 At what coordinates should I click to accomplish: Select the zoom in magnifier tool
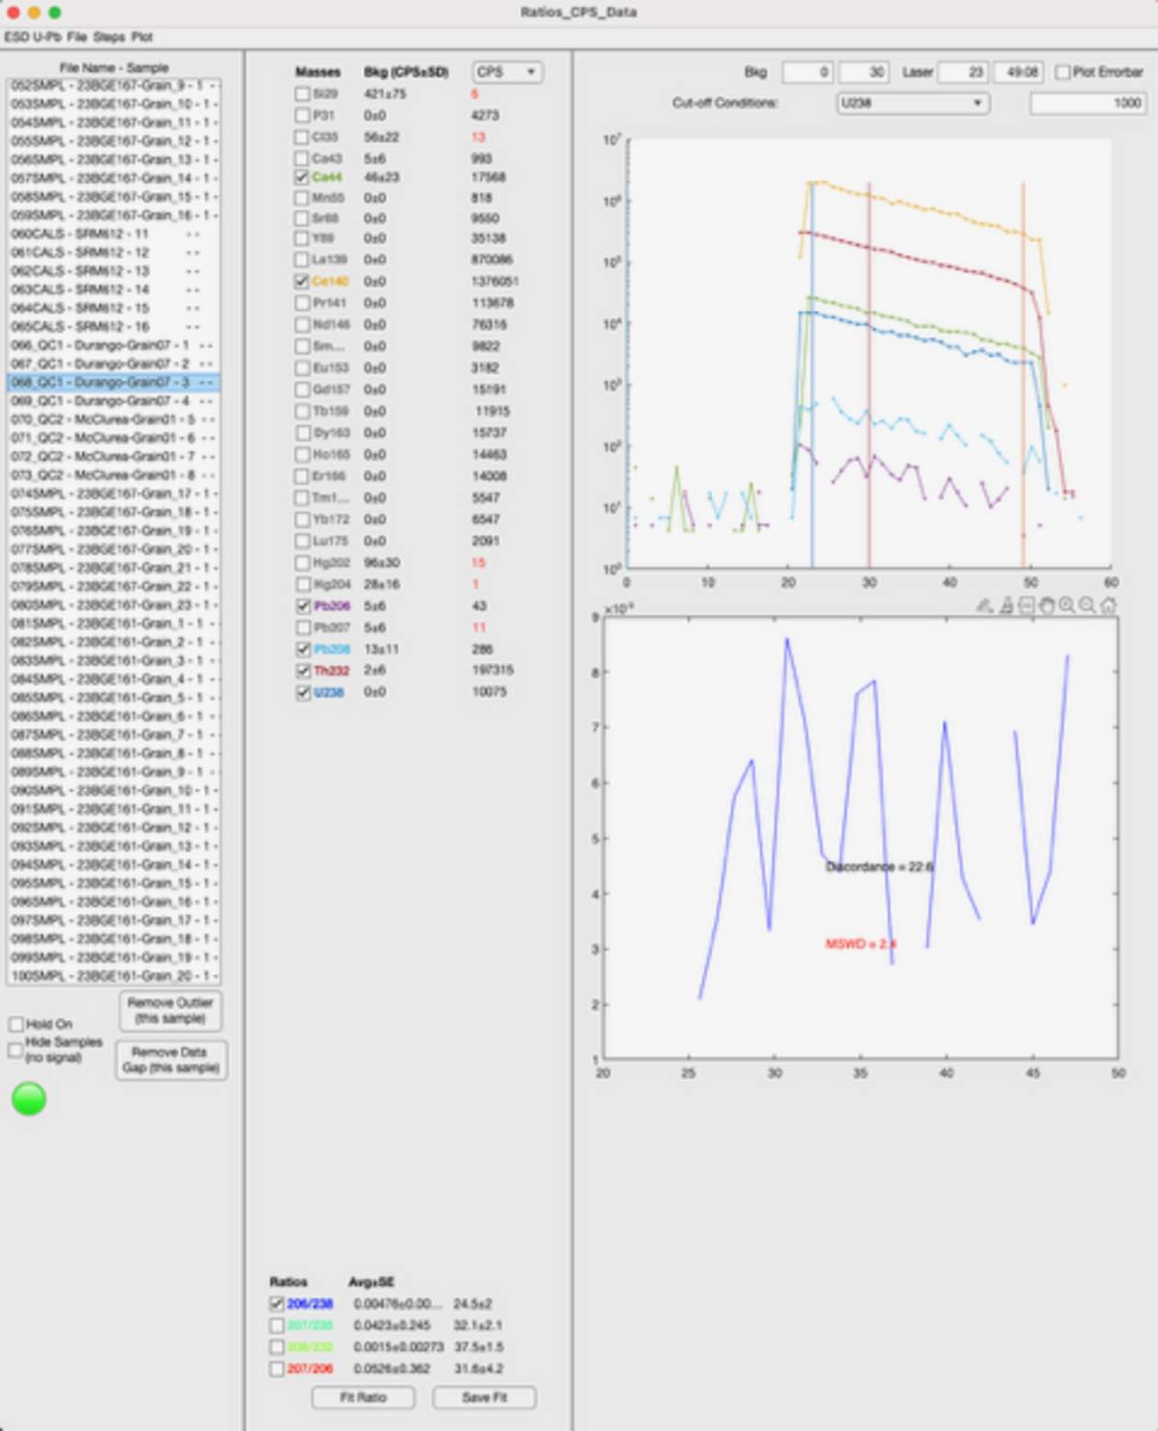point(1067,606)
